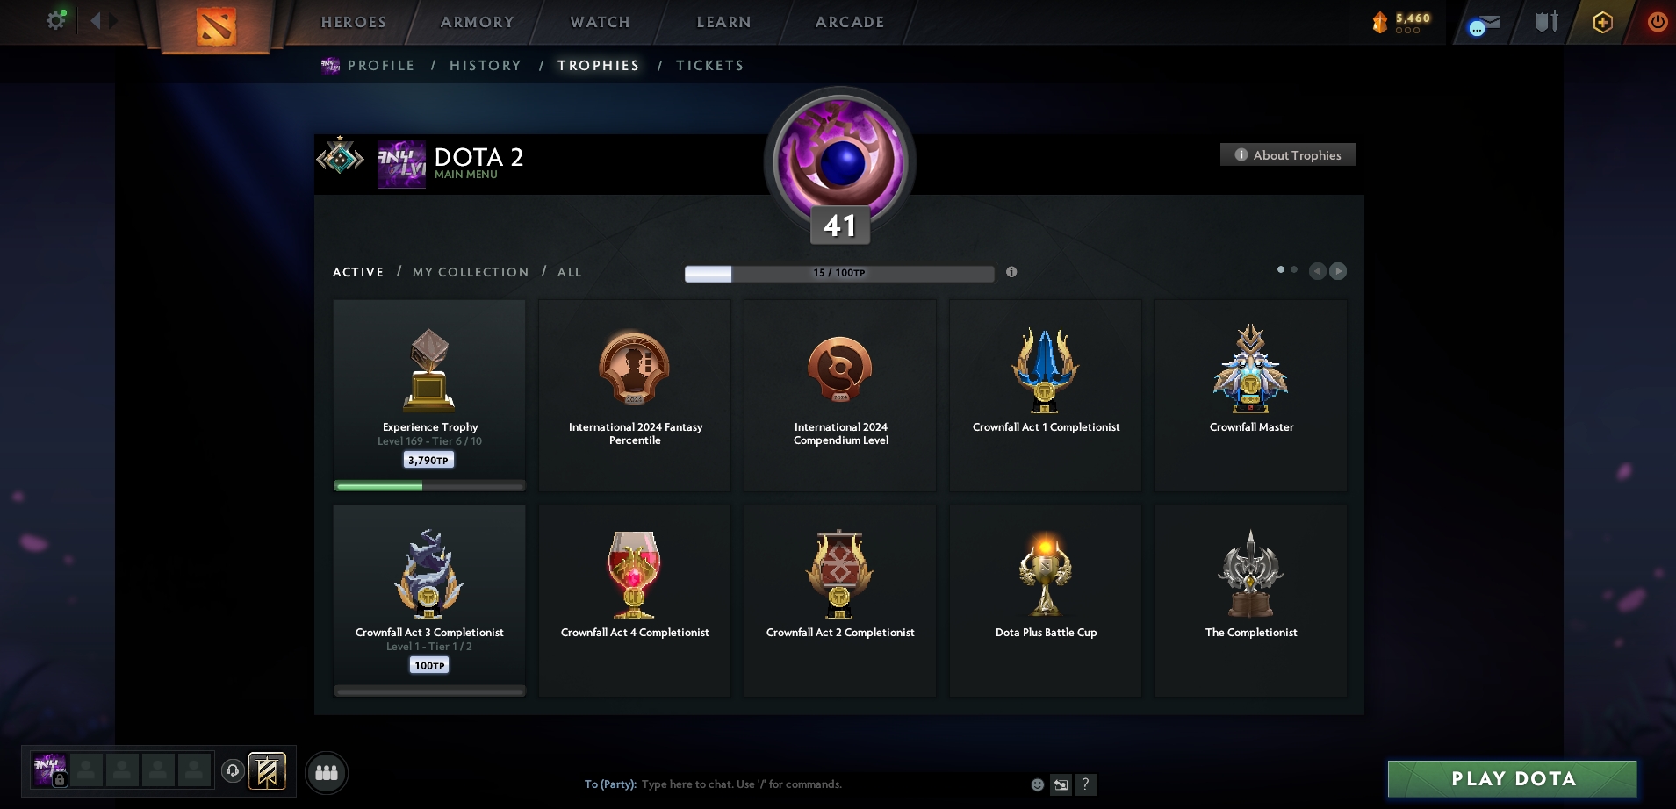Screen dimensions: 1676x809
Task: Click the trophy points progress bar
Action: (839, 273)
